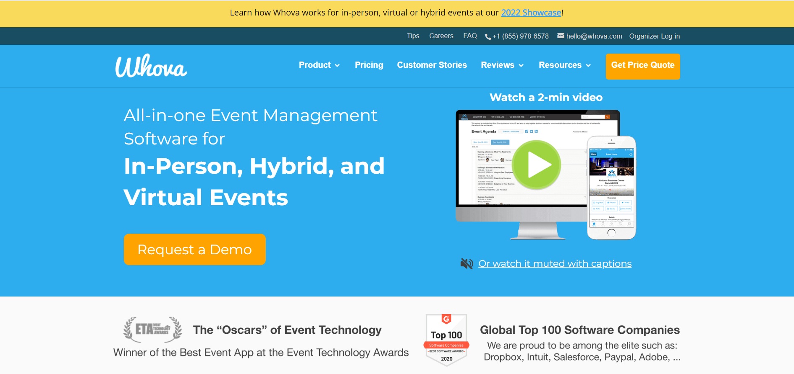Click the smartphone app mockup image
This screenshot has width=794, height=374.
tap(611, 188)
